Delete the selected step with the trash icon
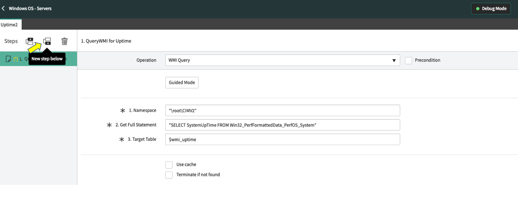 64,41
